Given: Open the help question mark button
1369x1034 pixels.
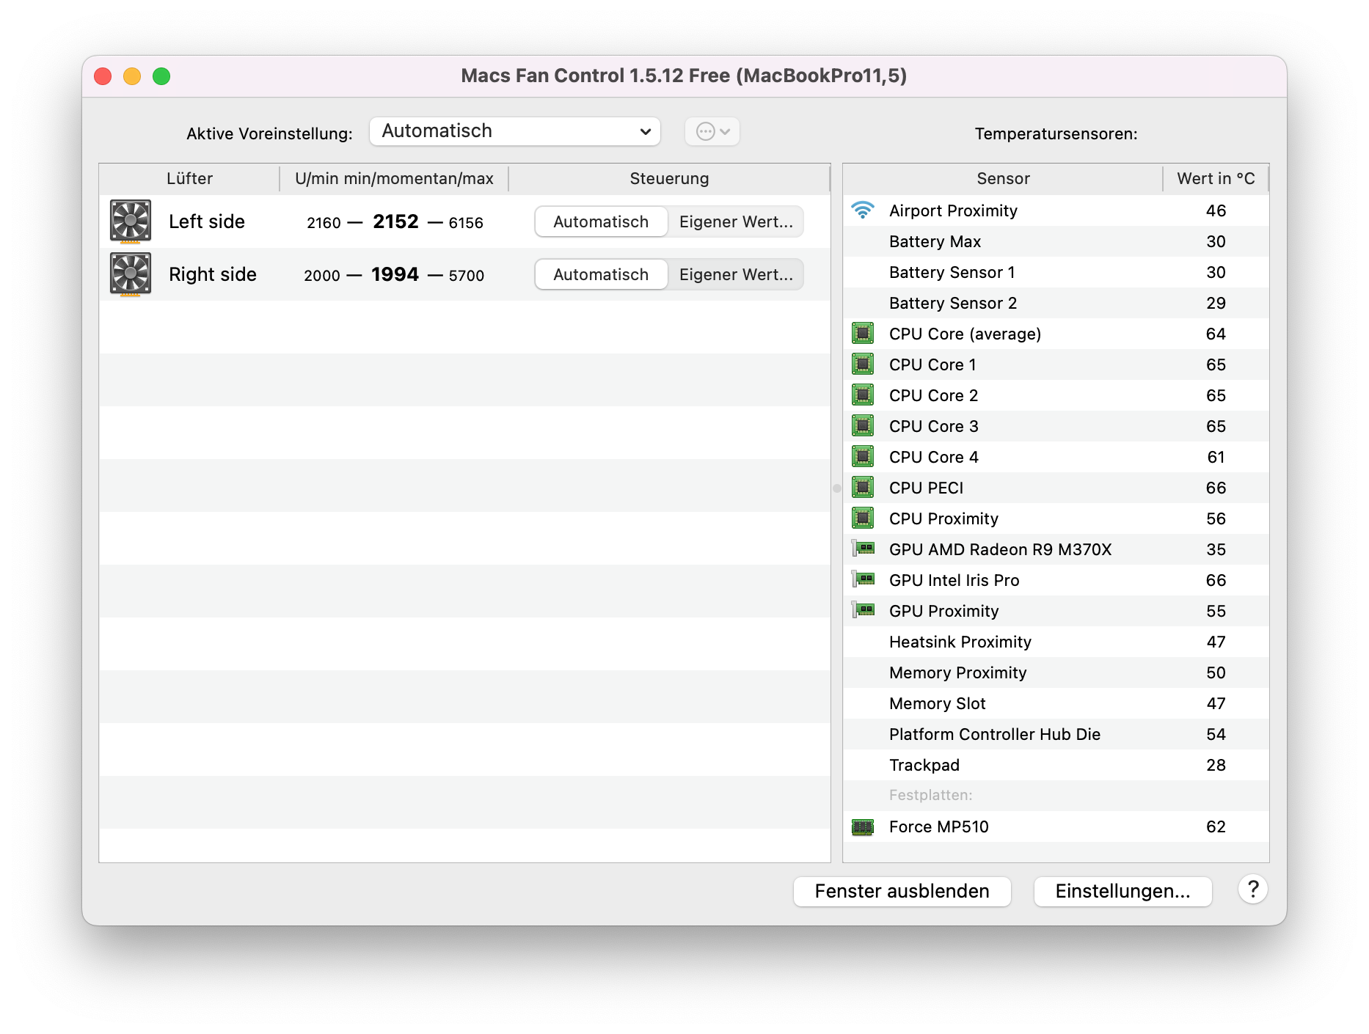Looking at the screenshot, I should pyautogui.click(x=1253, y=890).
